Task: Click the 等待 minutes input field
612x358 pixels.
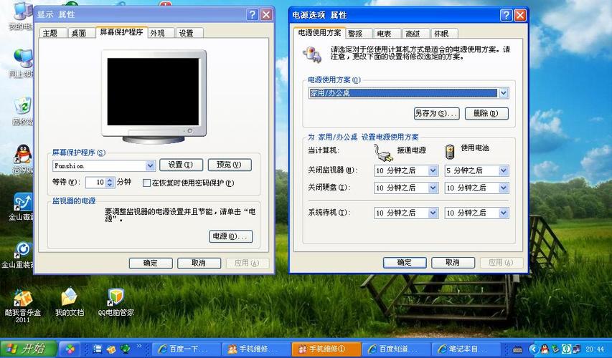Action: (95, 183)
